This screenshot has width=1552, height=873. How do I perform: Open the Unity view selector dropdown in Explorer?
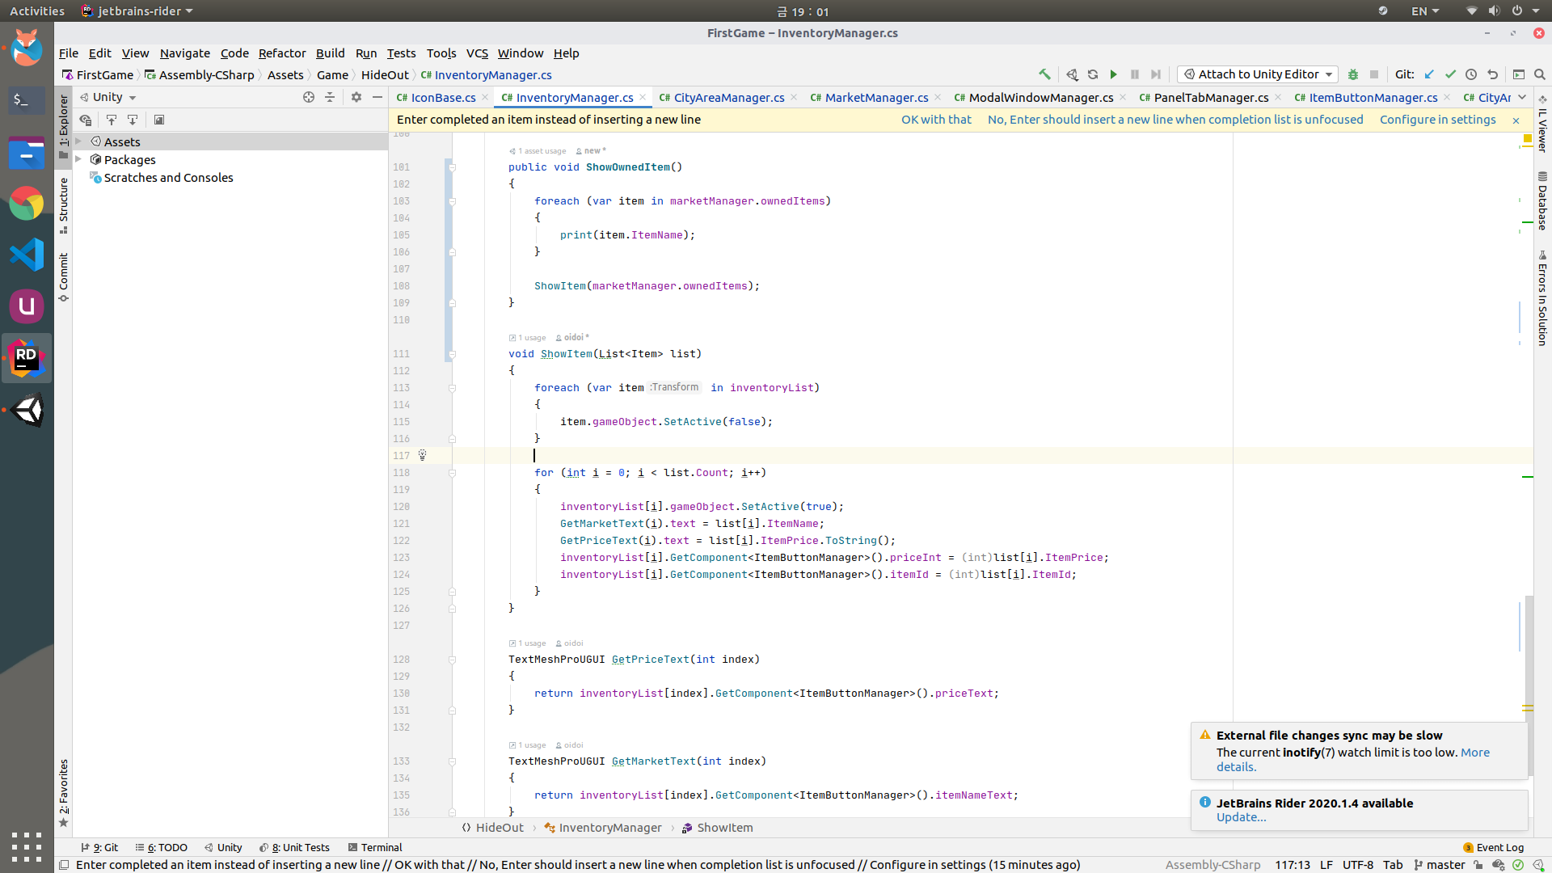pos(108,97)
